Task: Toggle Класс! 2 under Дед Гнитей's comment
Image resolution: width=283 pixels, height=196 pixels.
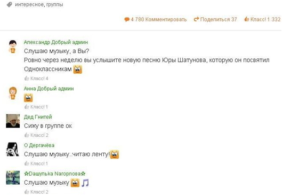Action: 36,135
